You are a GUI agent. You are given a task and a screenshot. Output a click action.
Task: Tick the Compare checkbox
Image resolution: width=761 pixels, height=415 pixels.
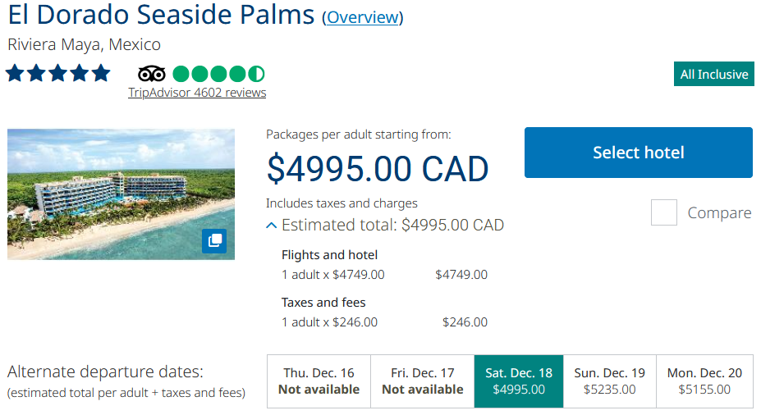coord(663,213)
